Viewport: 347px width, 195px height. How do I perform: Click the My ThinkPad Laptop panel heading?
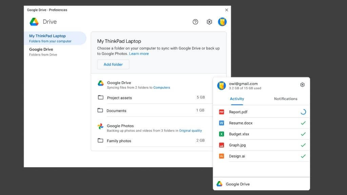[119, 41]
